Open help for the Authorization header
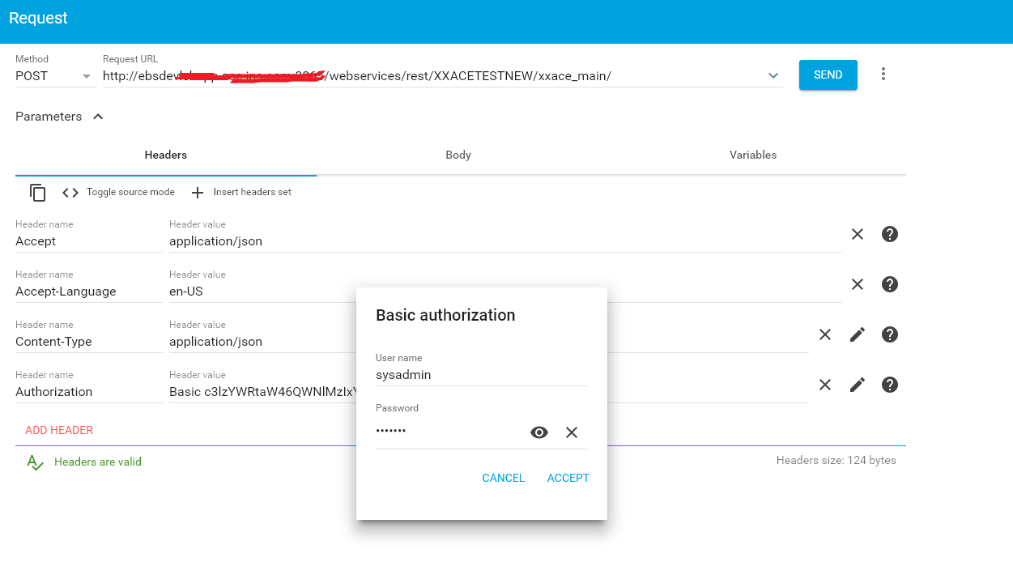 (890, 385)
